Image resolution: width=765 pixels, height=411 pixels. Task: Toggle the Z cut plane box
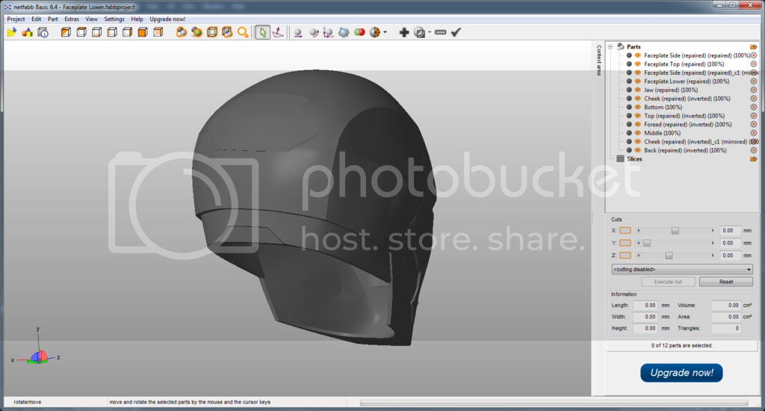(x=625, y=256)
